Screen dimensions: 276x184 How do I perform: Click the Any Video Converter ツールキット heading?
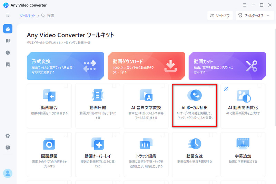click(x=71, y=35)
